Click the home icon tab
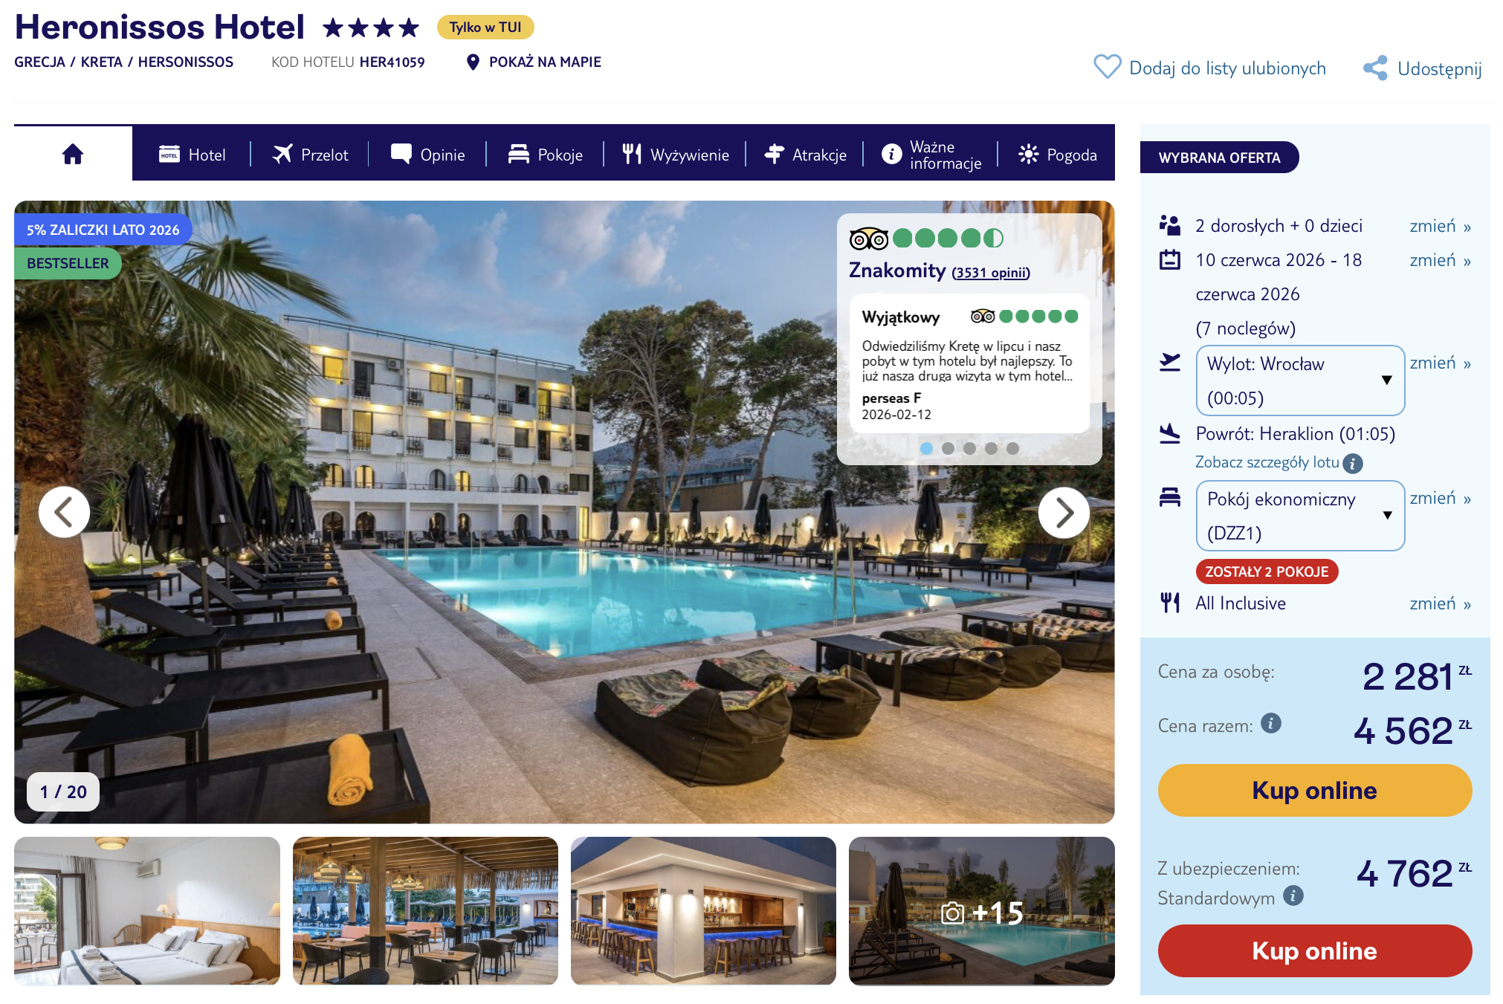Image resolution: width=1503 pixels, height=1004 pixels. click(x=73, y=154)
